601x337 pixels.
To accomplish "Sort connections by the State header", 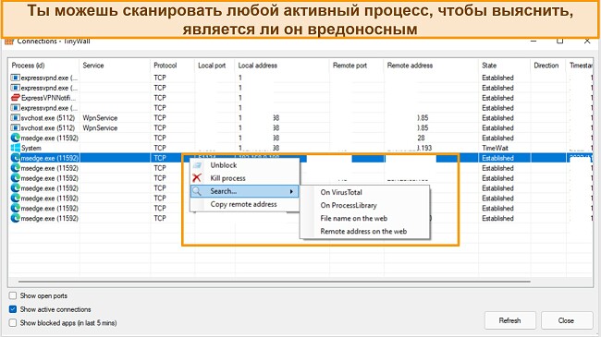I will pyautogui.click(x=504, y=66).
